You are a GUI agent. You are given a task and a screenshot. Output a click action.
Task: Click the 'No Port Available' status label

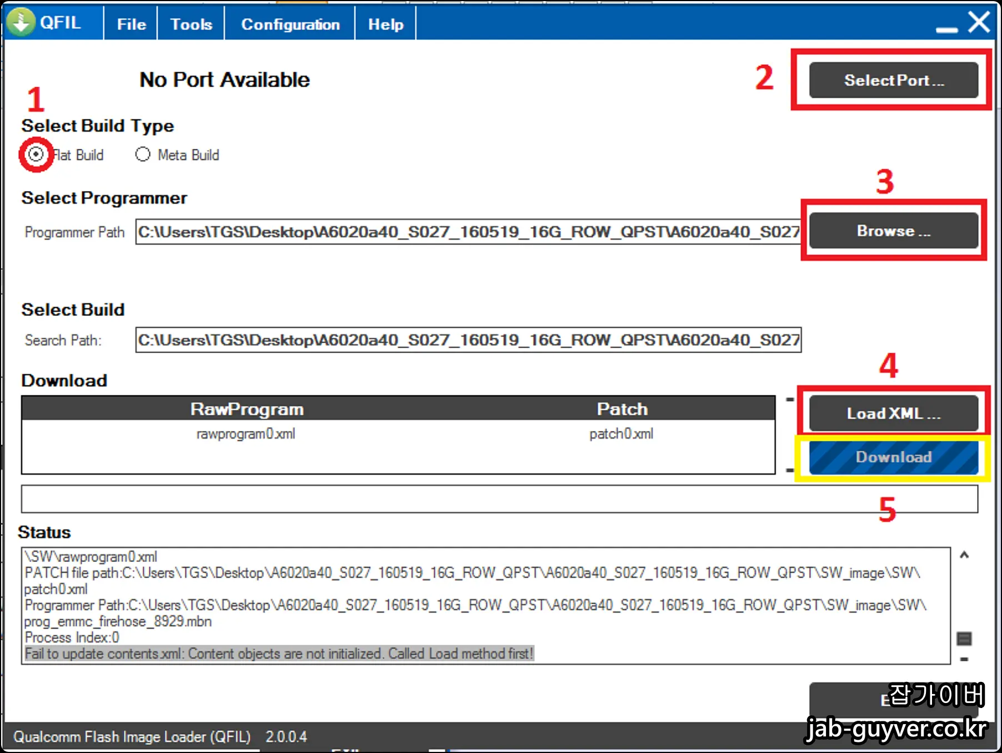[x=224, y=80]
